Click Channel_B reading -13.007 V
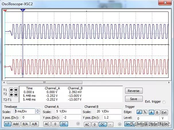Viewport: 174px width, 130px height. tap(75, 99)
